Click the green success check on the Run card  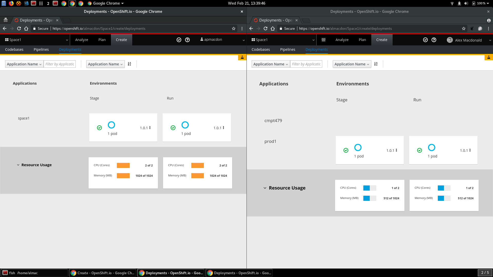(173, 127)
